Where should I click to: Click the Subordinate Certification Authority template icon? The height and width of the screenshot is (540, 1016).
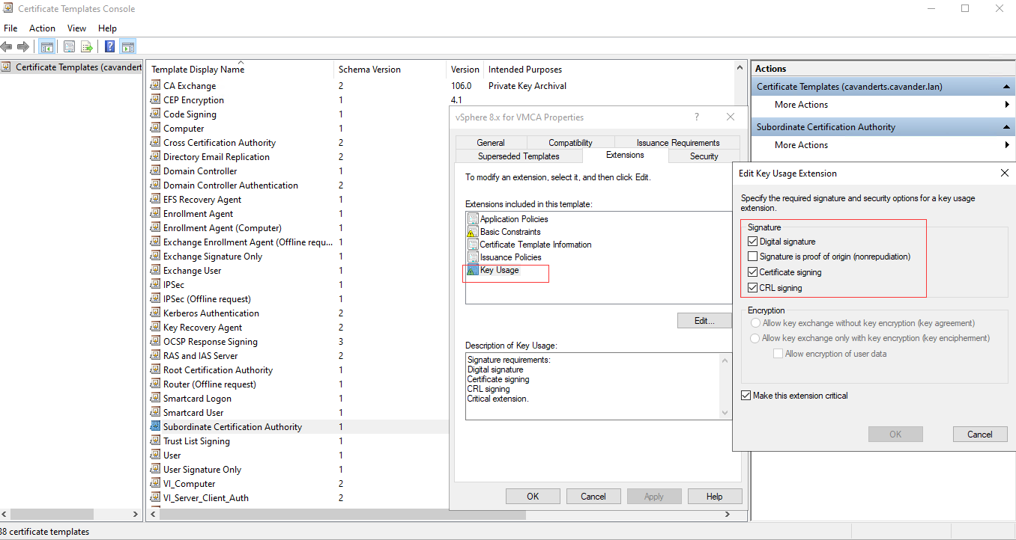tap(156, 427)
